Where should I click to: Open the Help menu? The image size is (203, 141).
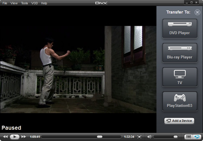tap(44, 3)
